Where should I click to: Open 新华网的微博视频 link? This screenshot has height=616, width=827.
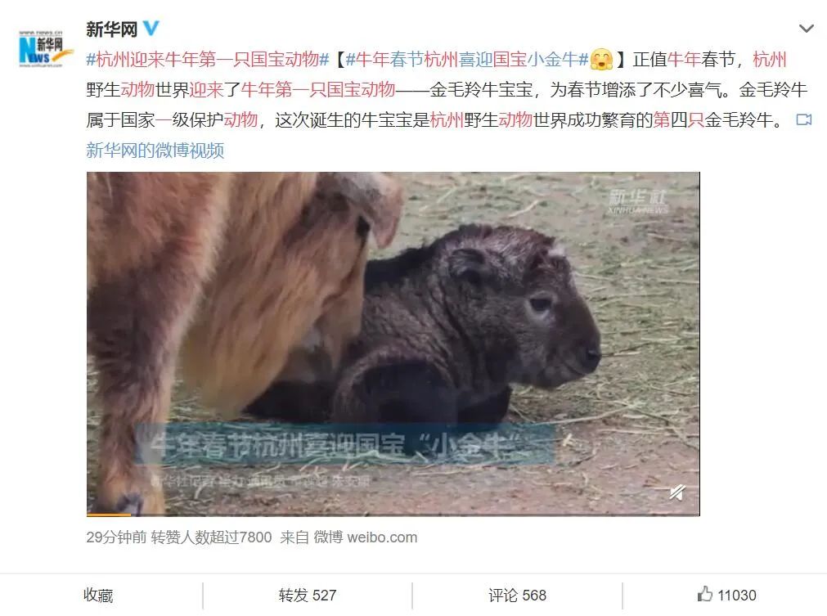coord(155,151)
